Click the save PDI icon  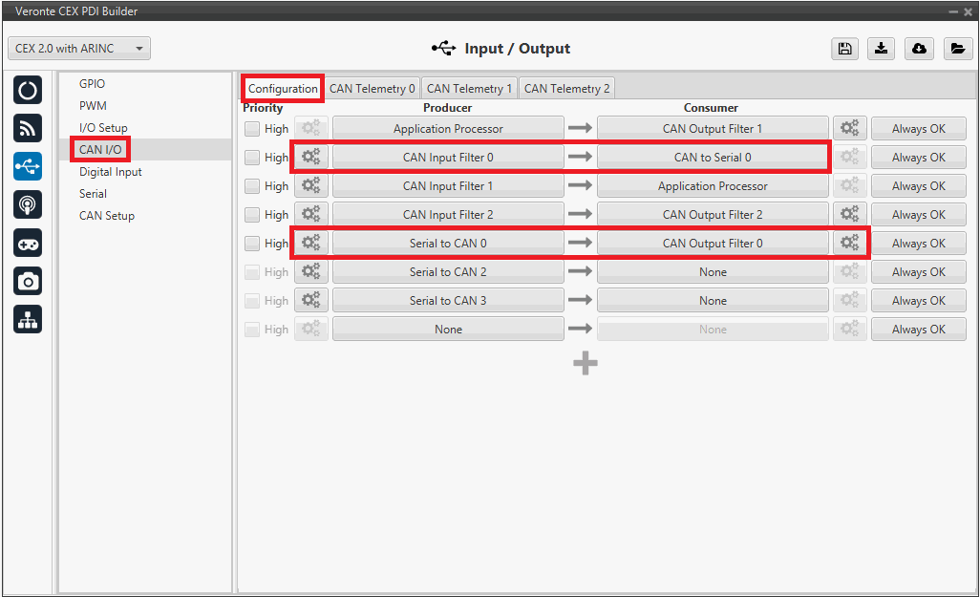[844, 49]
